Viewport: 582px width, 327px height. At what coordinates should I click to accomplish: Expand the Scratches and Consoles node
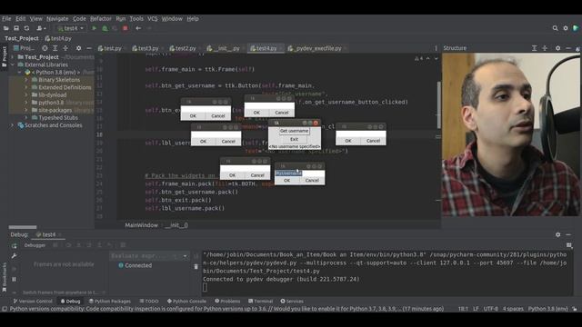pyautogui.click(x=12, y=125)
